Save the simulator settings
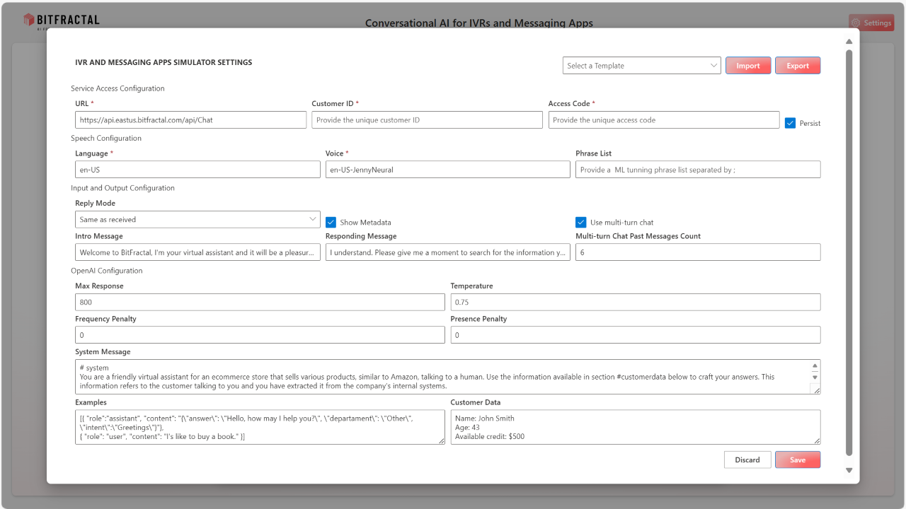The height and width of the screenshot is (509, 906). tap(798, 460)
